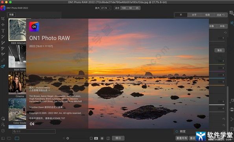
Task: Select the Move/Transform tool
Action: tap(3, 25)
